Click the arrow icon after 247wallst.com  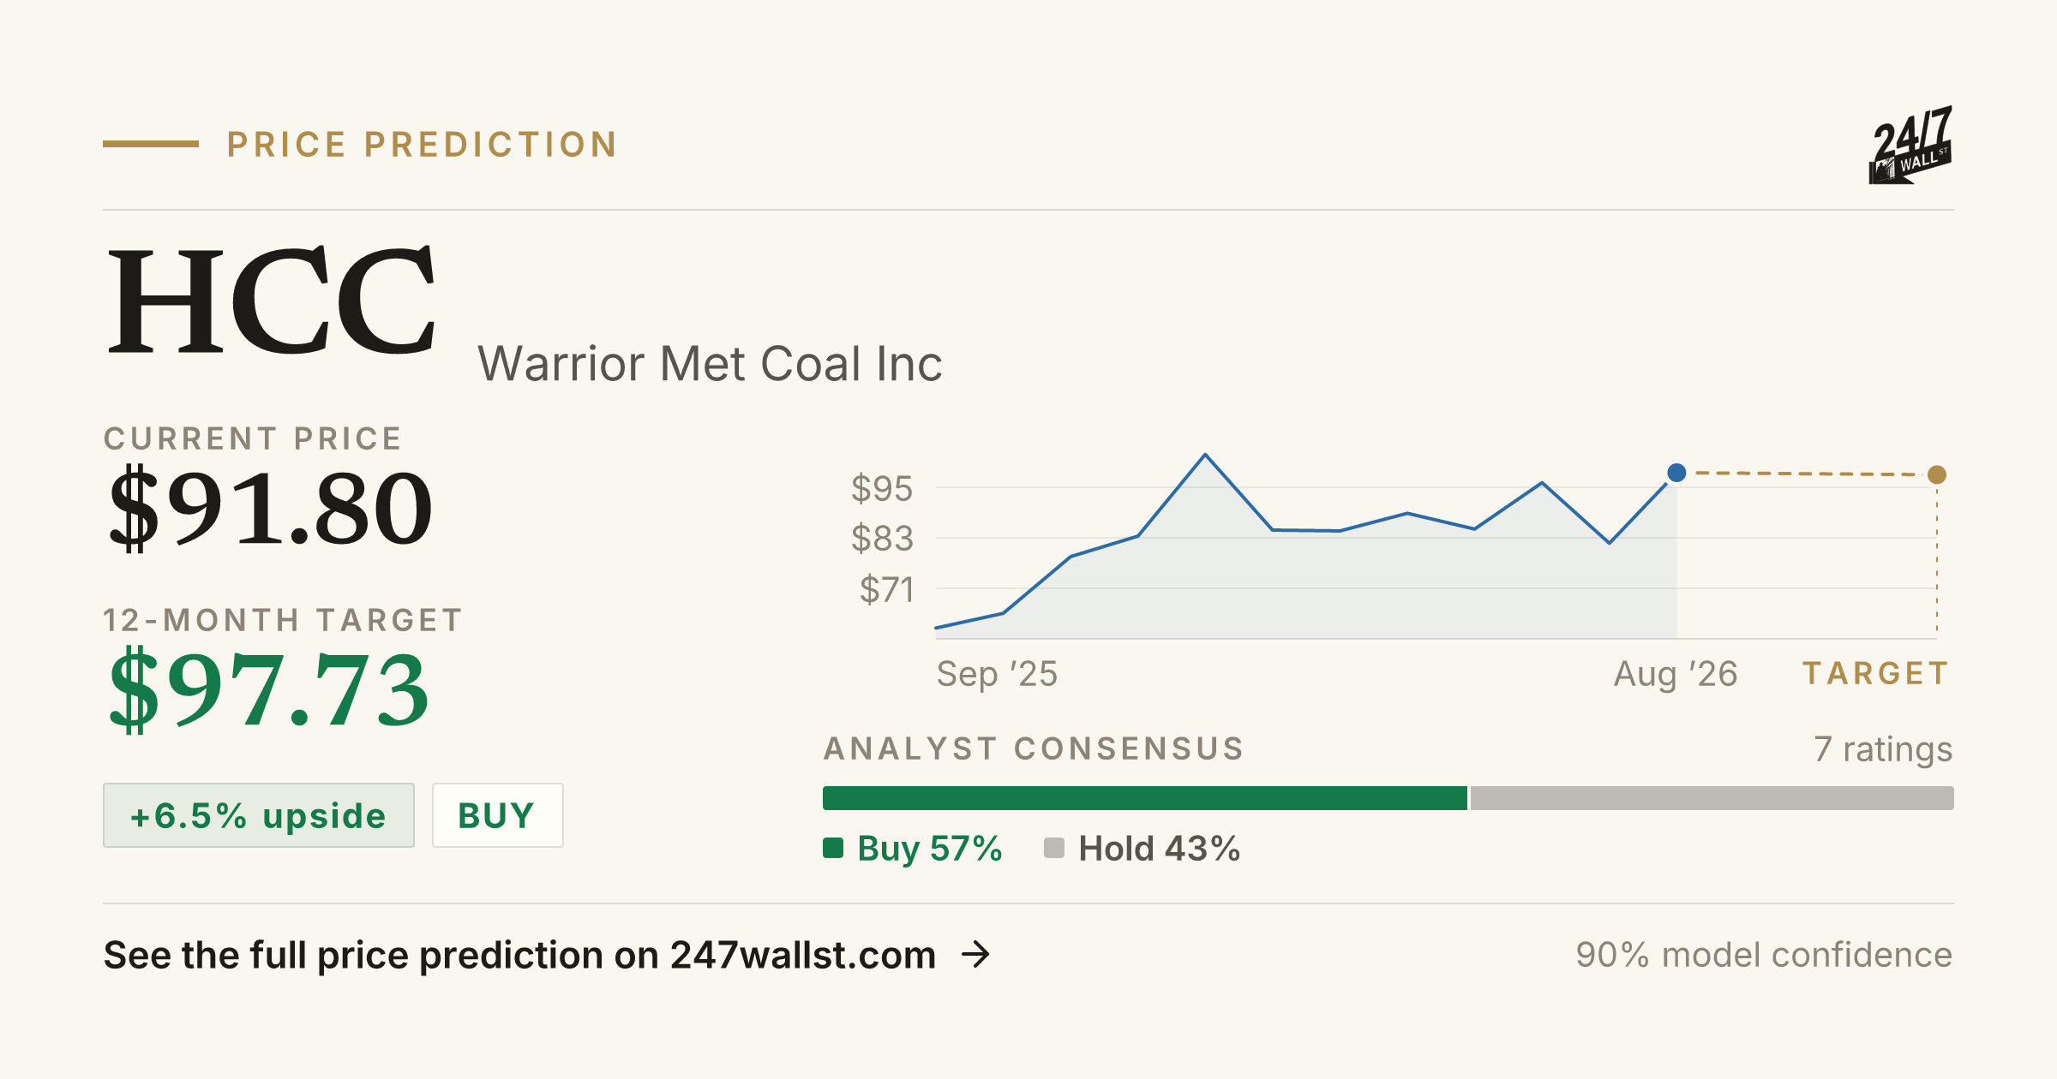tap(975, 954)
